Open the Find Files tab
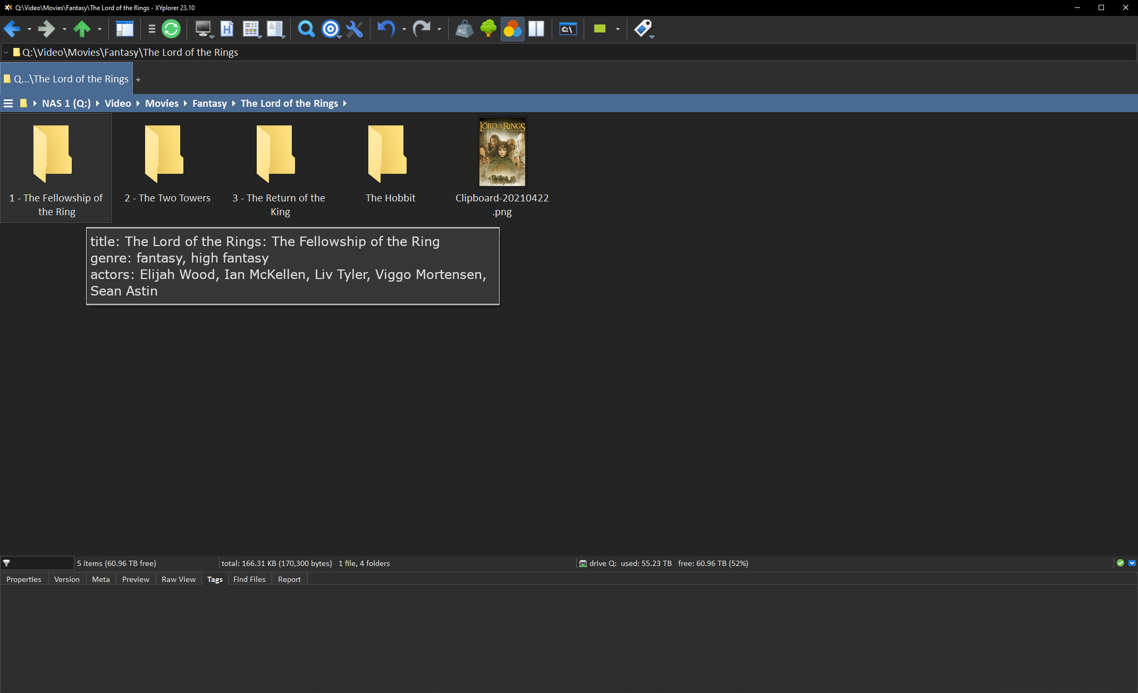The width and height of the screenshot is (1138, 693). pyautogui.click(x=249, y=579)
